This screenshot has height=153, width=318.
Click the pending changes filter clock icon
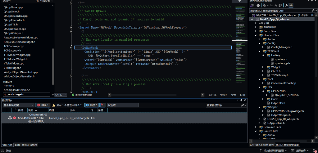[264, 5]
